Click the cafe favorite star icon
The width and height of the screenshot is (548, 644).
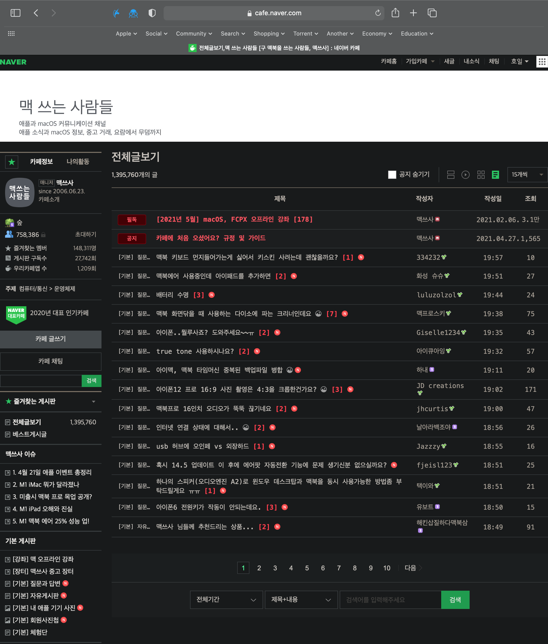[x=12, y=162]
